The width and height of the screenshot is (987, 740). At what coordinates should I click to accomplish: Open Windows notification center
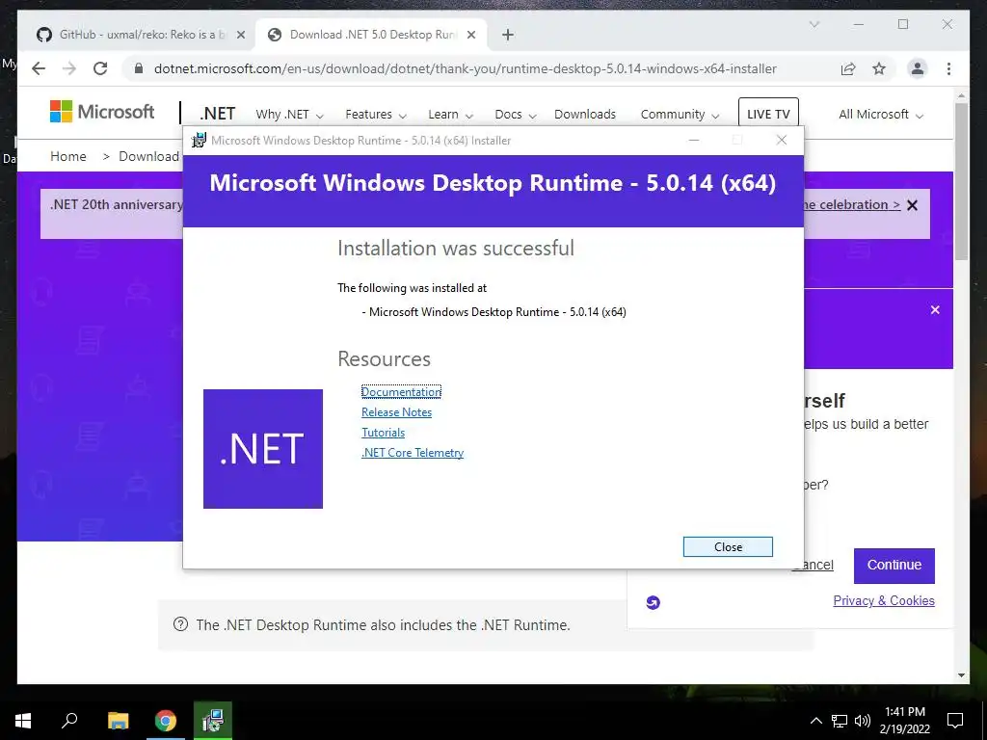point(955,721)
